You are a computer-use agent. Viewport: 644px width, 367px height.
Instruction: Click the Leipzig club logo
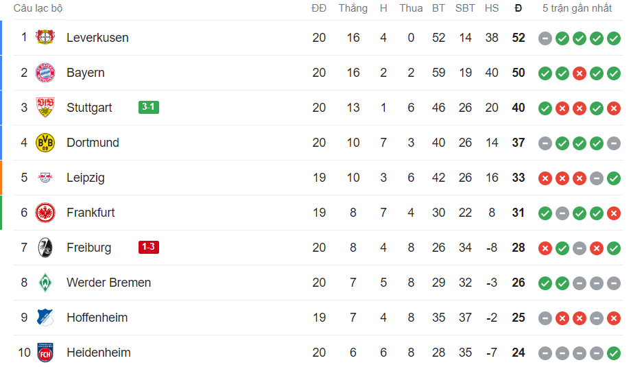[x=45, y=178]
